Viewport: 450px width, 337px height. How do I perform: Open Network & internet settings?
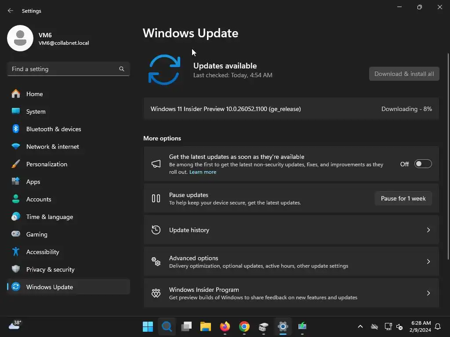click(x=69, y=147)
